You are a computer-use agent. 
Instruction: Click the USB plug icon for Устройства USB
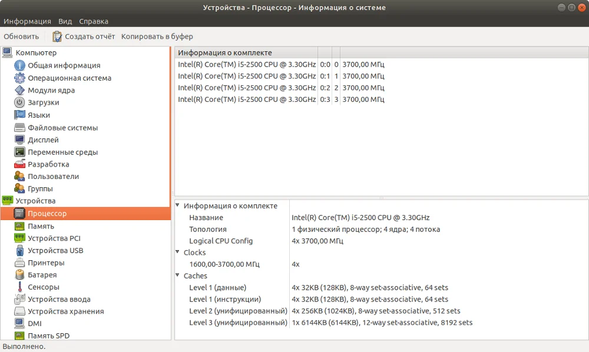[x=19, y=250]
